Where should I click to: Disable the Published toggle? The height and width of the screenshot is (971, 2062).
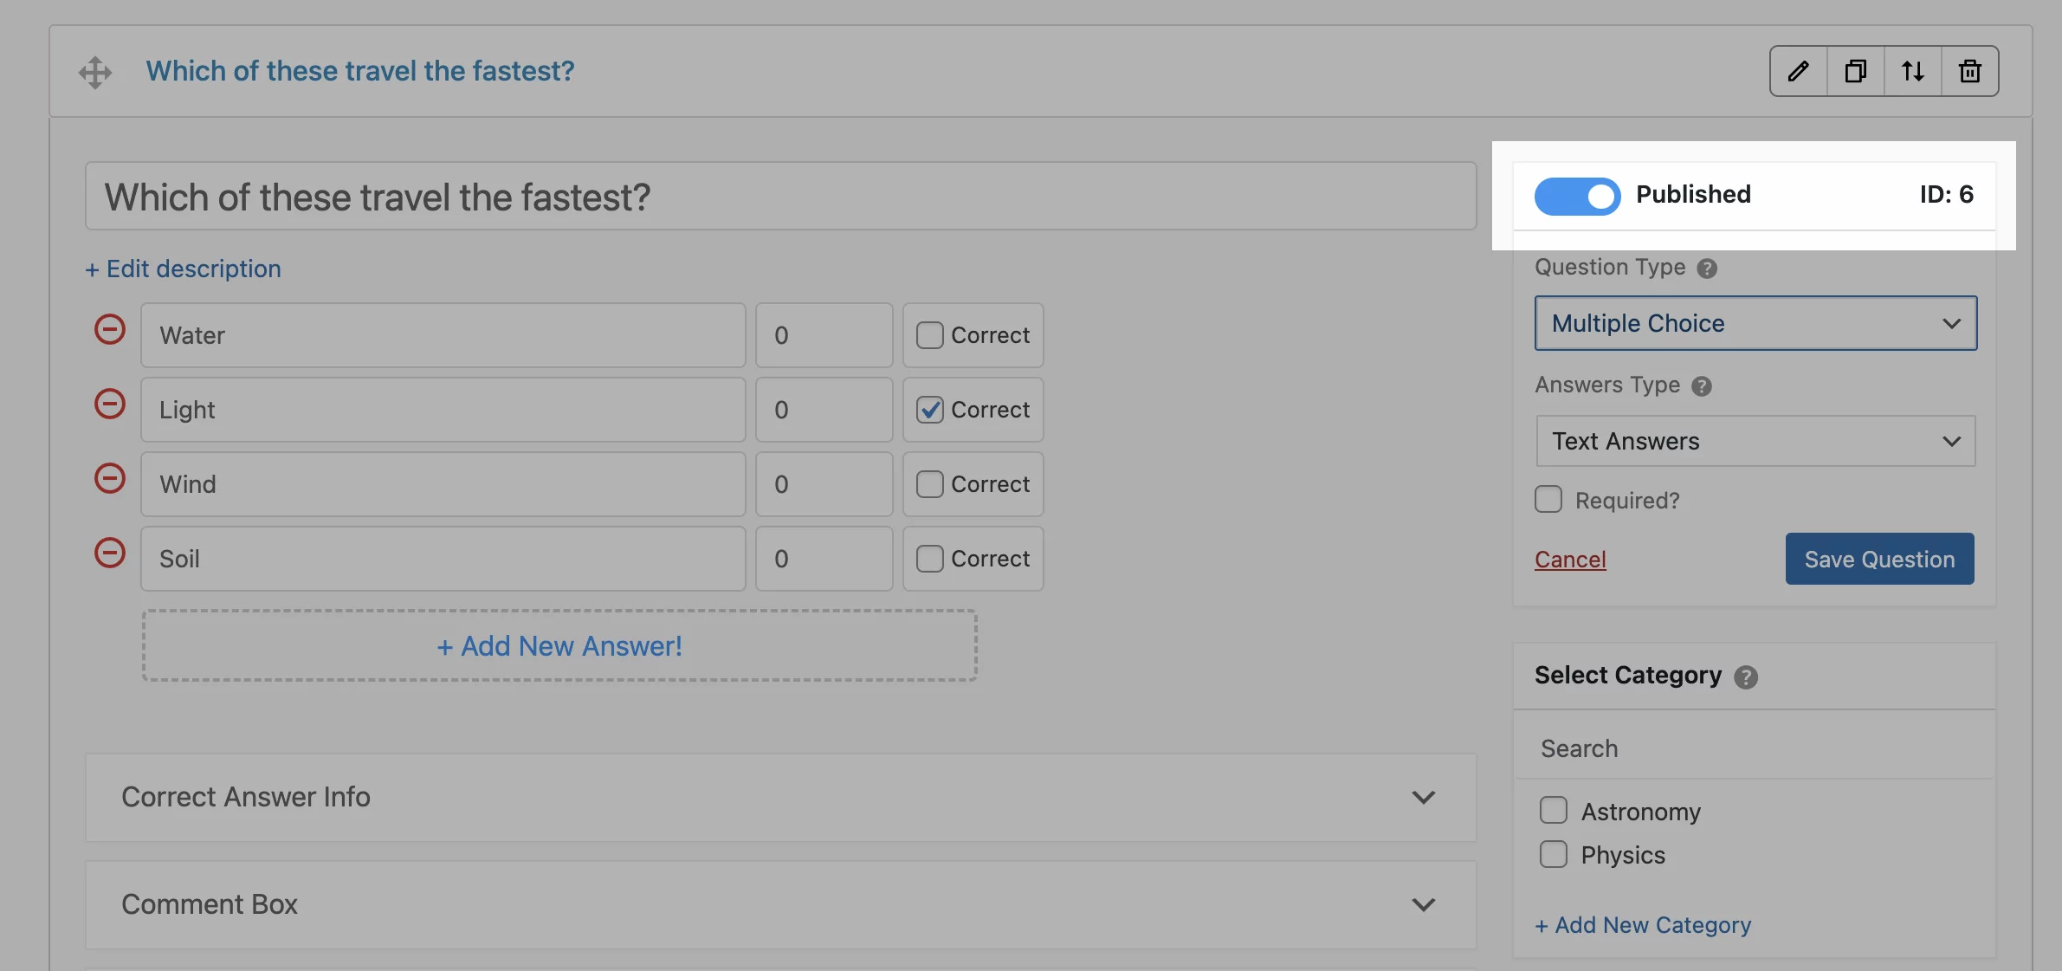(x=1576, y=196)
